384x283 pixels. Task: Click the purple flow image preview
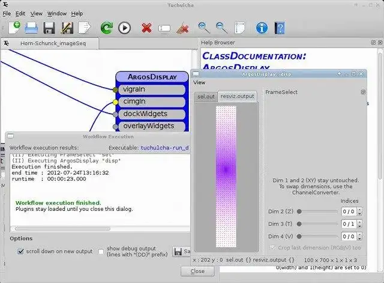[x=226, y=176]
